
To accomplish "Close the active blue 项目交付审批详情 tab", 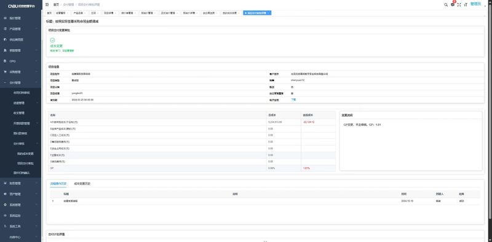I will (x=269, y=13).
